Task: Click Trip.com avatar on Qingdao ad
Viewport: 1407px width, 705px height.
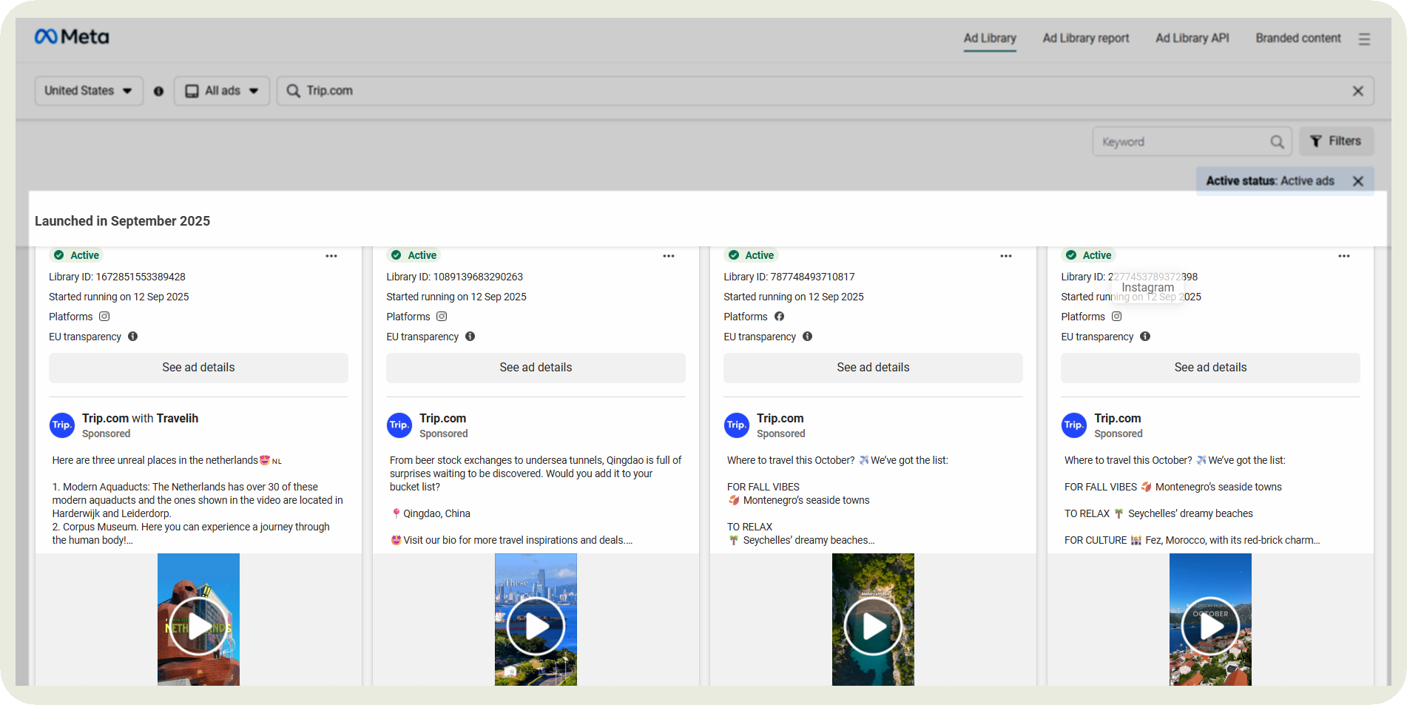Action: click(x=399, y=425)
